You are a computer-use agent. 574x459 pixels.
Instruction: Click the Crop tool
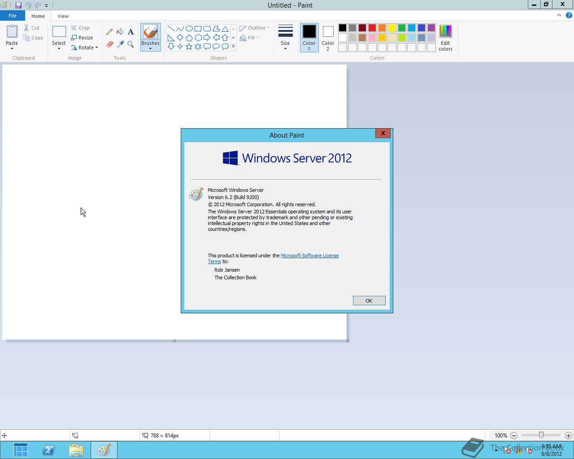point(80,28)
